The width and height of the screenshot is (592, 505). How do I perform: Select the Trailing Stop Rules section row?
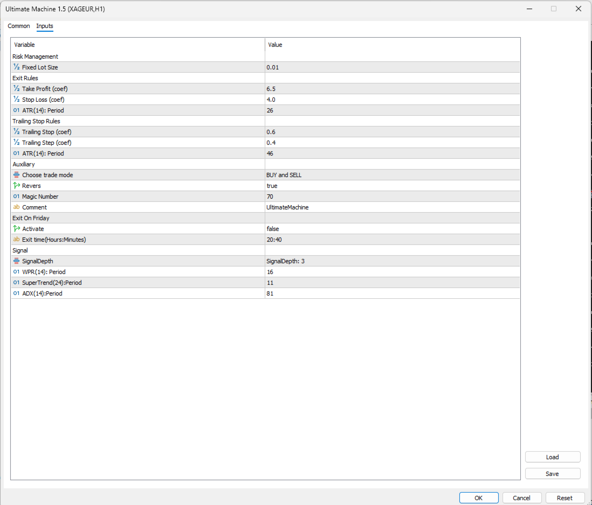coord(265,121)
